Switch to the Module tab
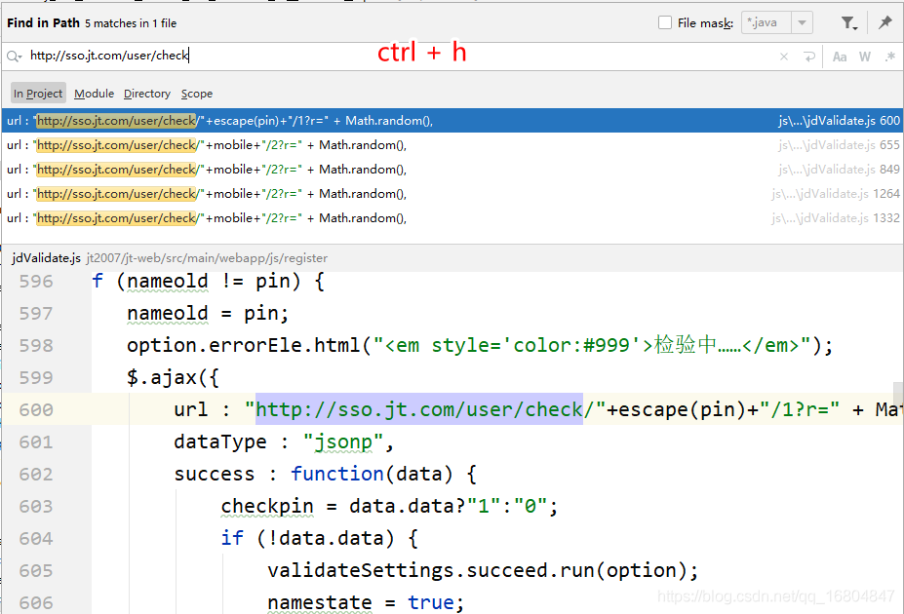This screenshot has height=614, width=904. 94,94
